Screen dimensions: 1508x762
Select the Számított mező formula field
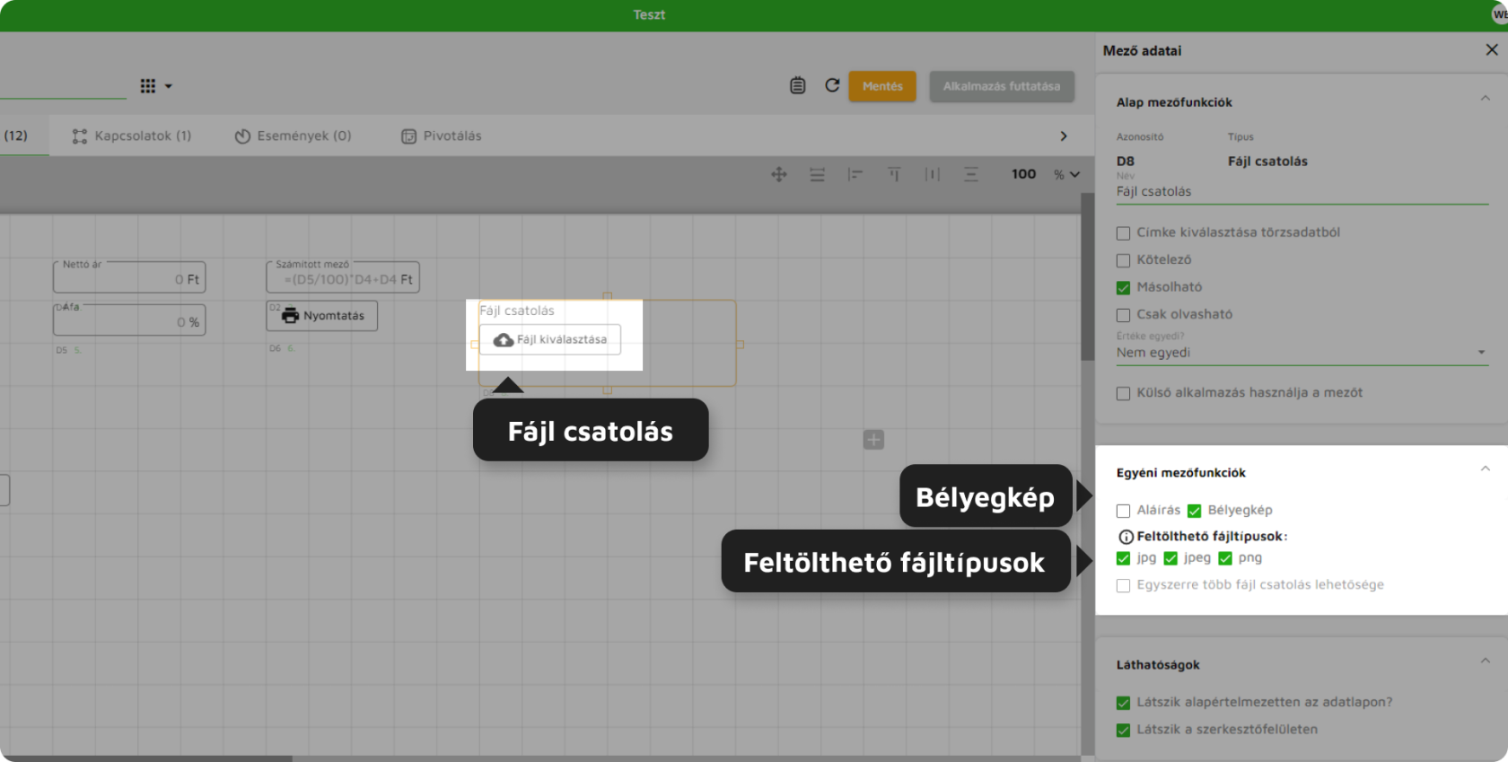click(343, 277)
